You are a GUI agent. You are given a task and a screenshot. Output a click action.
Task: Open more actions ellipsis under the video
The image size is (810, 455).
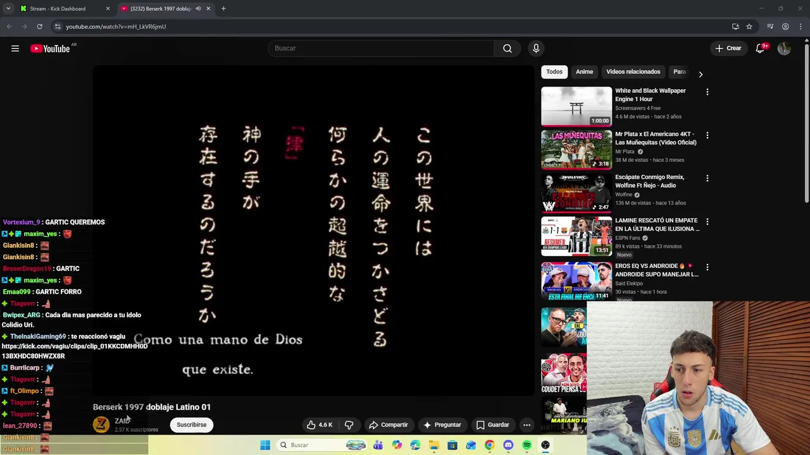(526, 425)
